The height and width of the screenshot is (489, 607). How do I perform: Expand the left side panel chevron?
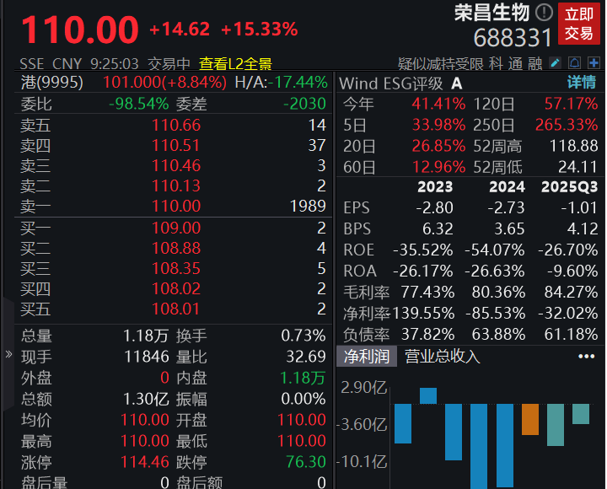pyautogui.click(x=8, y=354)
